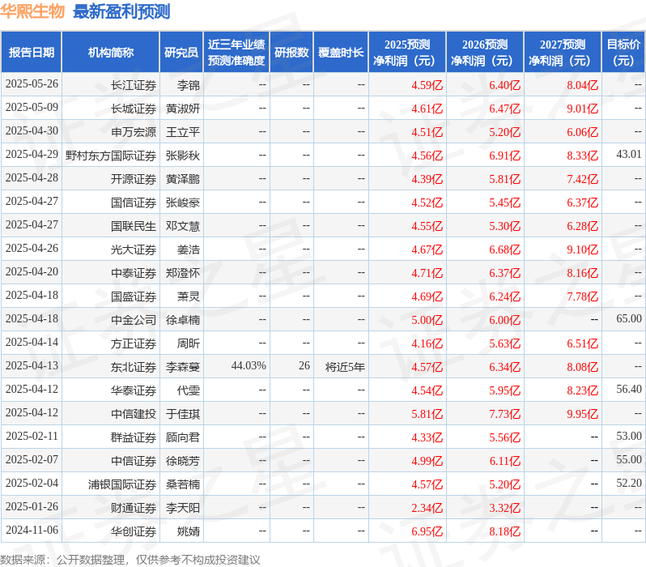Click the 报告日期 column header
The width and height of the screenshot is (646, 567).
(32, 53)
